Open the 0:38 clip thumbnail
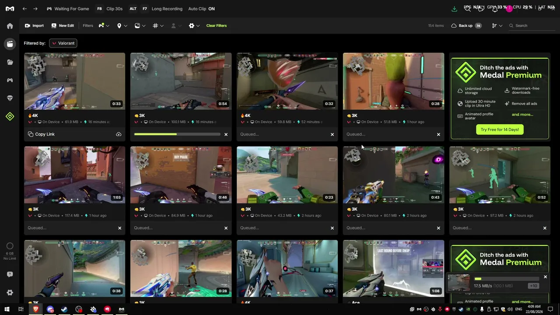The image size is (560, 315). tap(74, 269)
